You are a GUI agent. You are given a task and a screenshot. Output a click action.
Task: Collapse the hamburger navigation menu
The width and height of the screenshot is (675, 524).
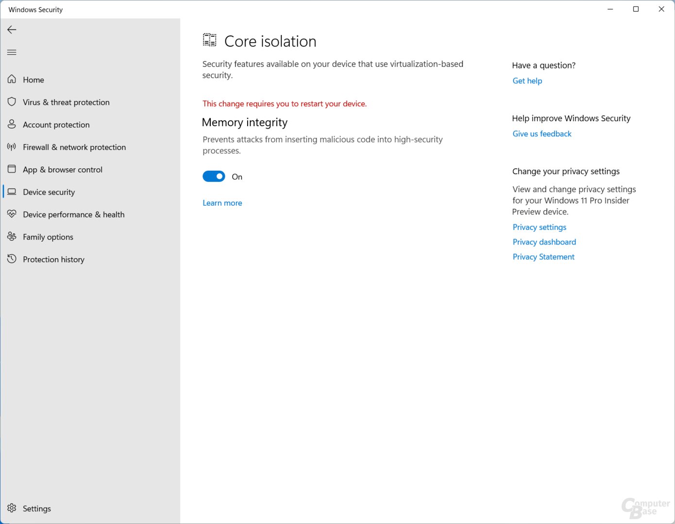[x=12, y=52]
